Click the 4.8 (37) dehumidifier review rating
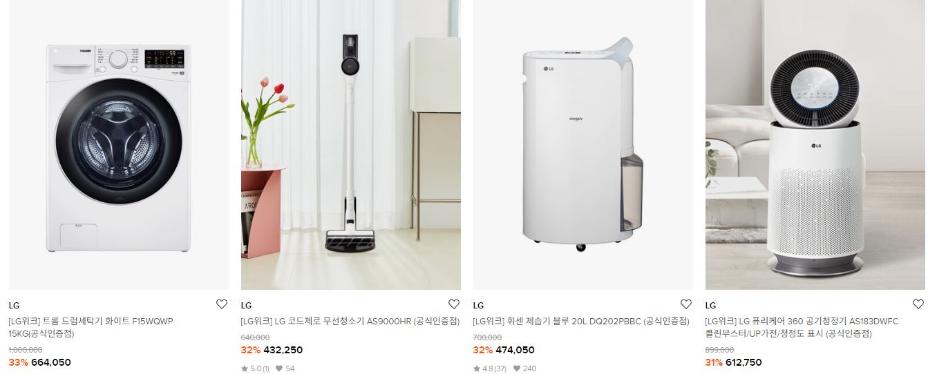This screenshot has height=374, width=928. (x=494, y=368)
